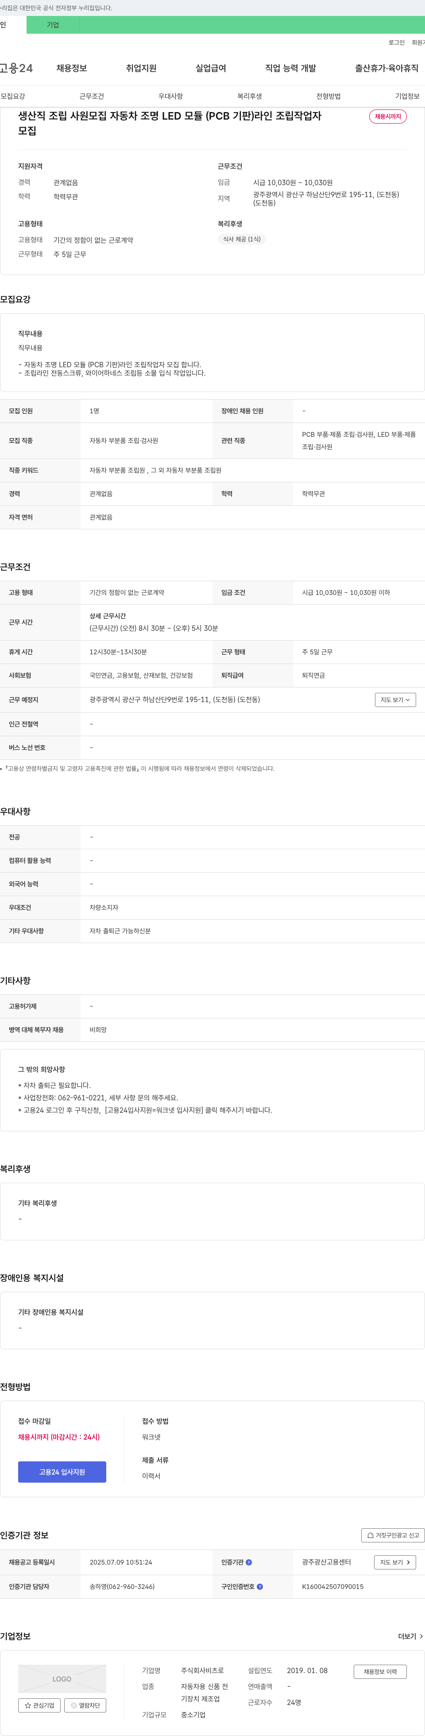This screenshot has width=425, height=1736.
Task: Click the certification number K160042507090015
Action: click(x=333, y=1586)
